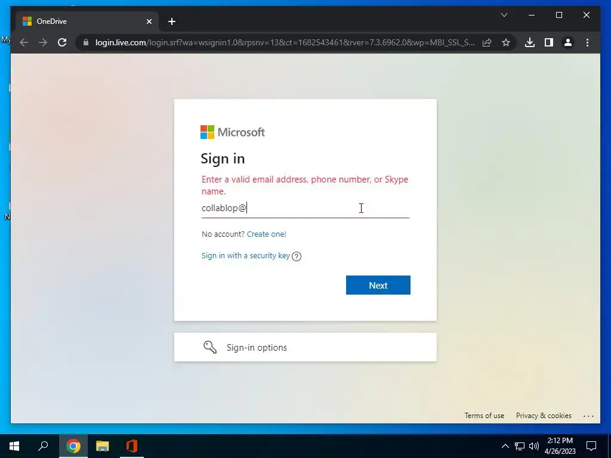Open the Windows Start menu
611x458 pixels.
[x=14, y=446]
